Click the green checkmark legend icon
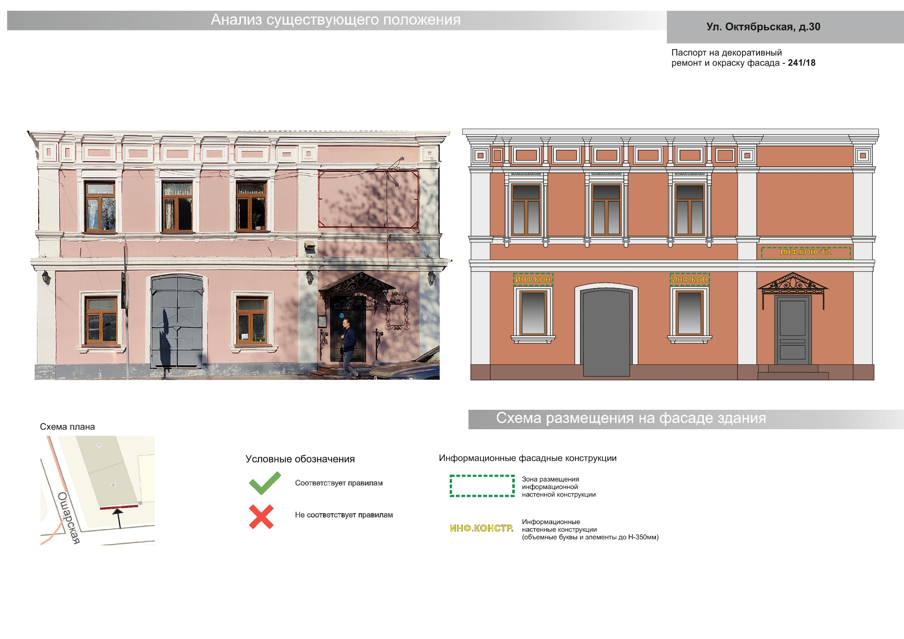Image resolution: width=904 pixels, height=639 pixels. 265,483
